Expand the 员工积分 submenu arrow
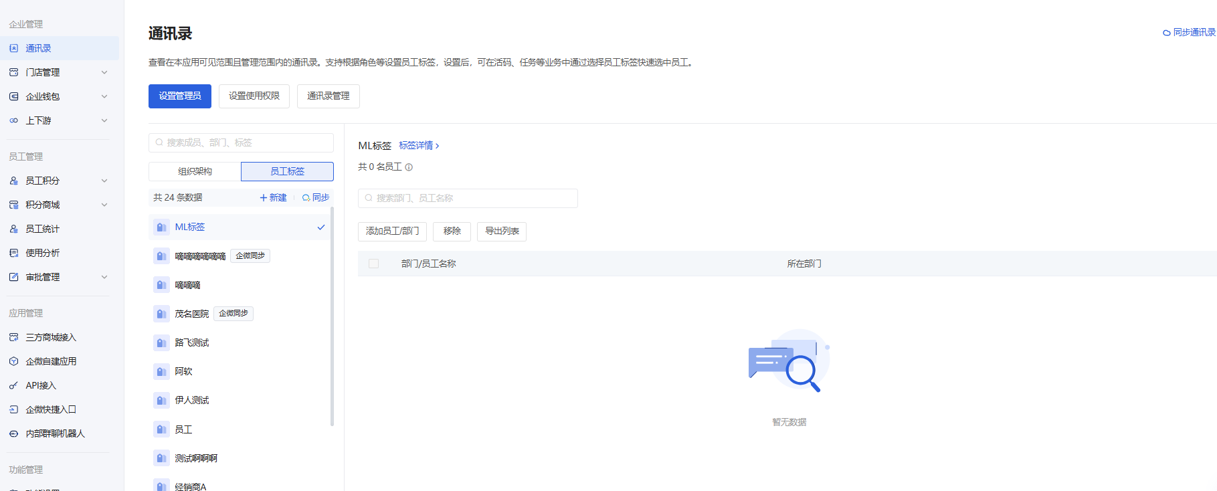 click(104, 181)
